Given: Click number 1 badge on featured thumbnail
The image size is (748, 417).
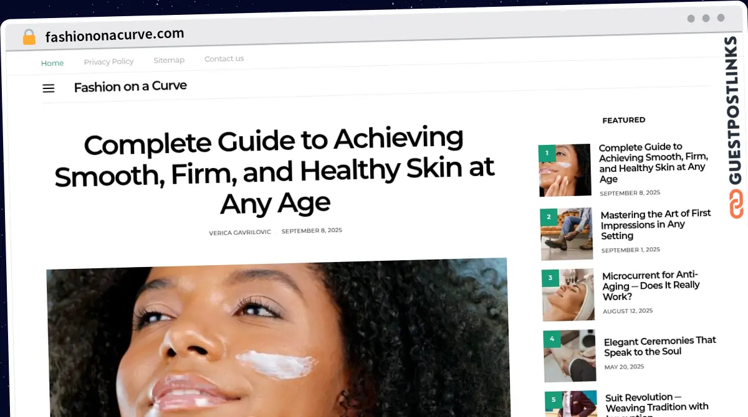Looking at the screenshot, I should (x=547, y=152).
